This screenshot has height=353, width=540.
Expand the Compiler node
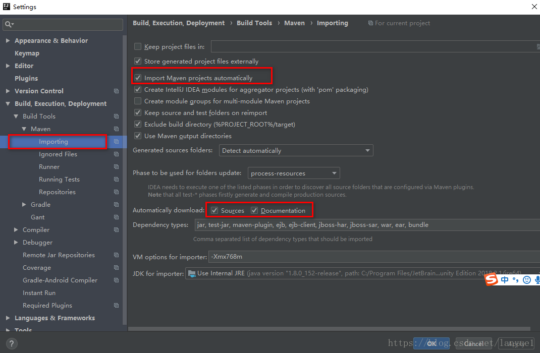click(16, 230)
